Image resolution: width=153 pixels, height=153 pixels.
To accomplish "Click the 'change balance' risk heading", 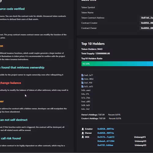I will (10, 83).
